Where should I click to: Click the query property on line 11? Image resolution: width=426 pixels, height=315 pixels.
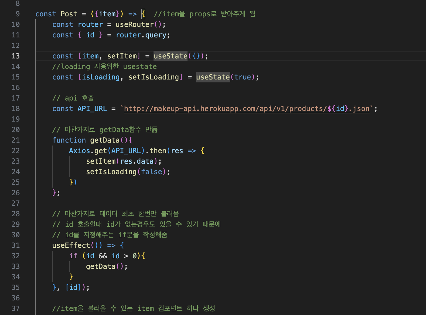(x=156, y=35)
